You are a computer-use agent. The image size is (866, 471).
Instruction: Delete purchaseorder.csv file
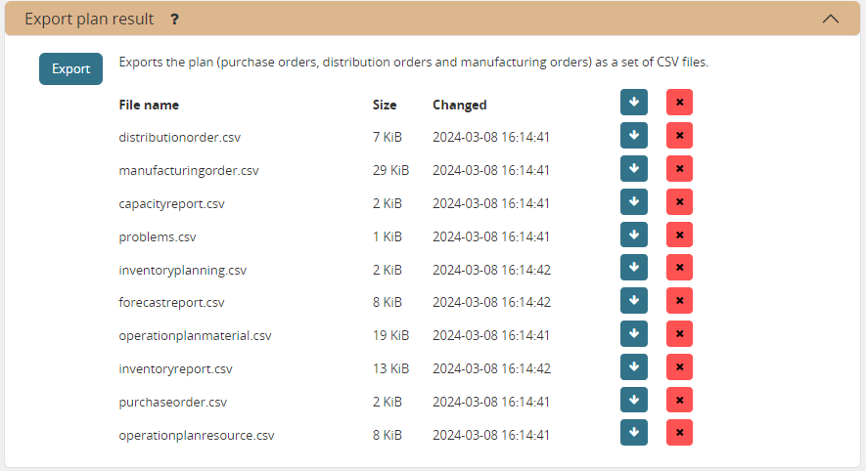click(x=679, y=401)
